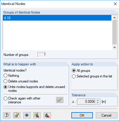Decrease tolerance with the down spinner arrow

[98, 103]
